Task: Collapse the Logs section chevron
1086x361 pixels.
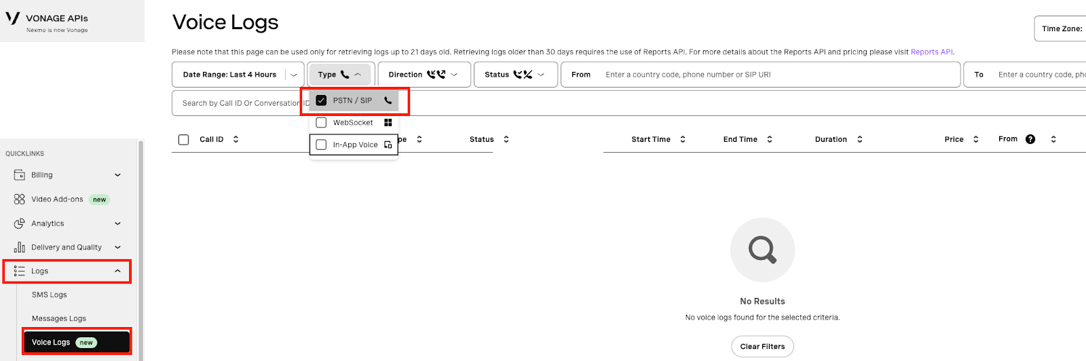Action: pos(117,271)
